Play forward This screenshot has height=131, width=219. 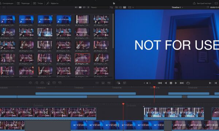176,83
